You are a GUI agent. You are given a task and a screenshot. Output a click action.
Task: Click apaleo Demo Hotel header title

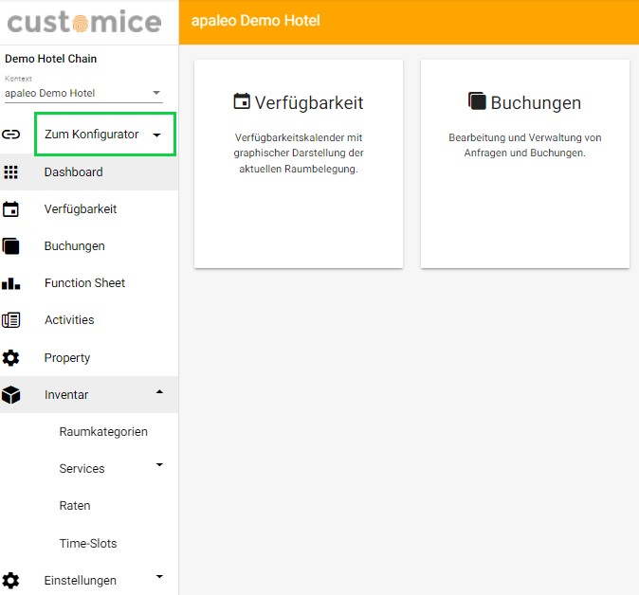click(x=256, y=21)
